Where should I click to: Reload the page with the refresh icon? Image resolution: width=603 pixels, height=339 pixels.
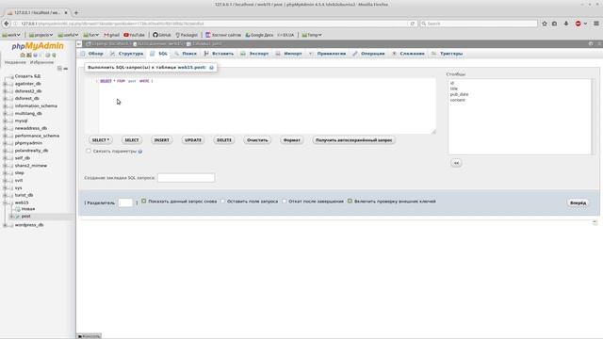click(x=413, y=24)
